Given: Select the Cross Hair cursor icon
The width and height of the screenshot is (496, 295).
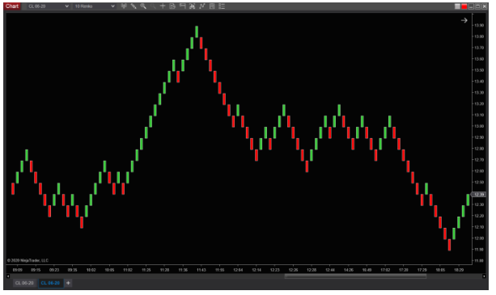Looking at the screenshot, I should click(x=163, y=6).
